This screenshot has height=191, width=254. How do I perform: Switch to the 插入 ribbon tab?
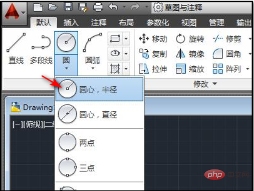(71, 23)
